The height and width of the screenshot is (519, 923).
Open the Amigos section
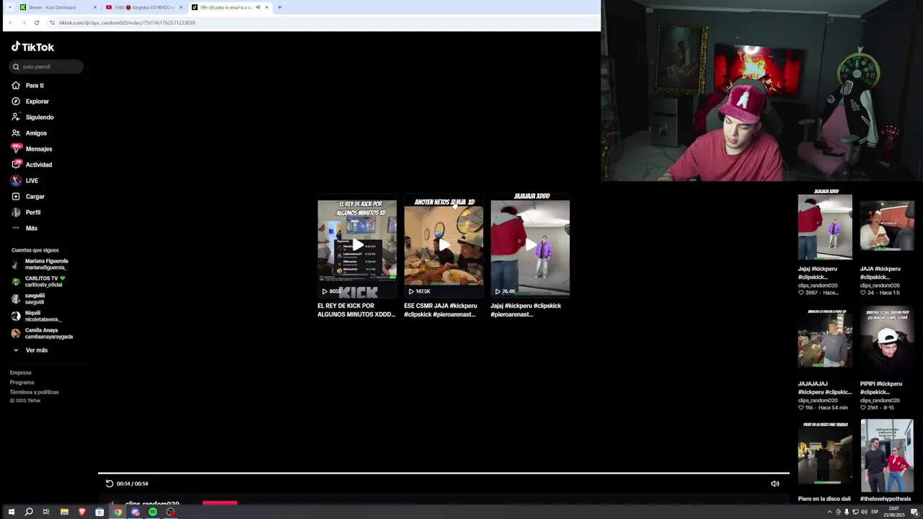[x=36, y=133]
